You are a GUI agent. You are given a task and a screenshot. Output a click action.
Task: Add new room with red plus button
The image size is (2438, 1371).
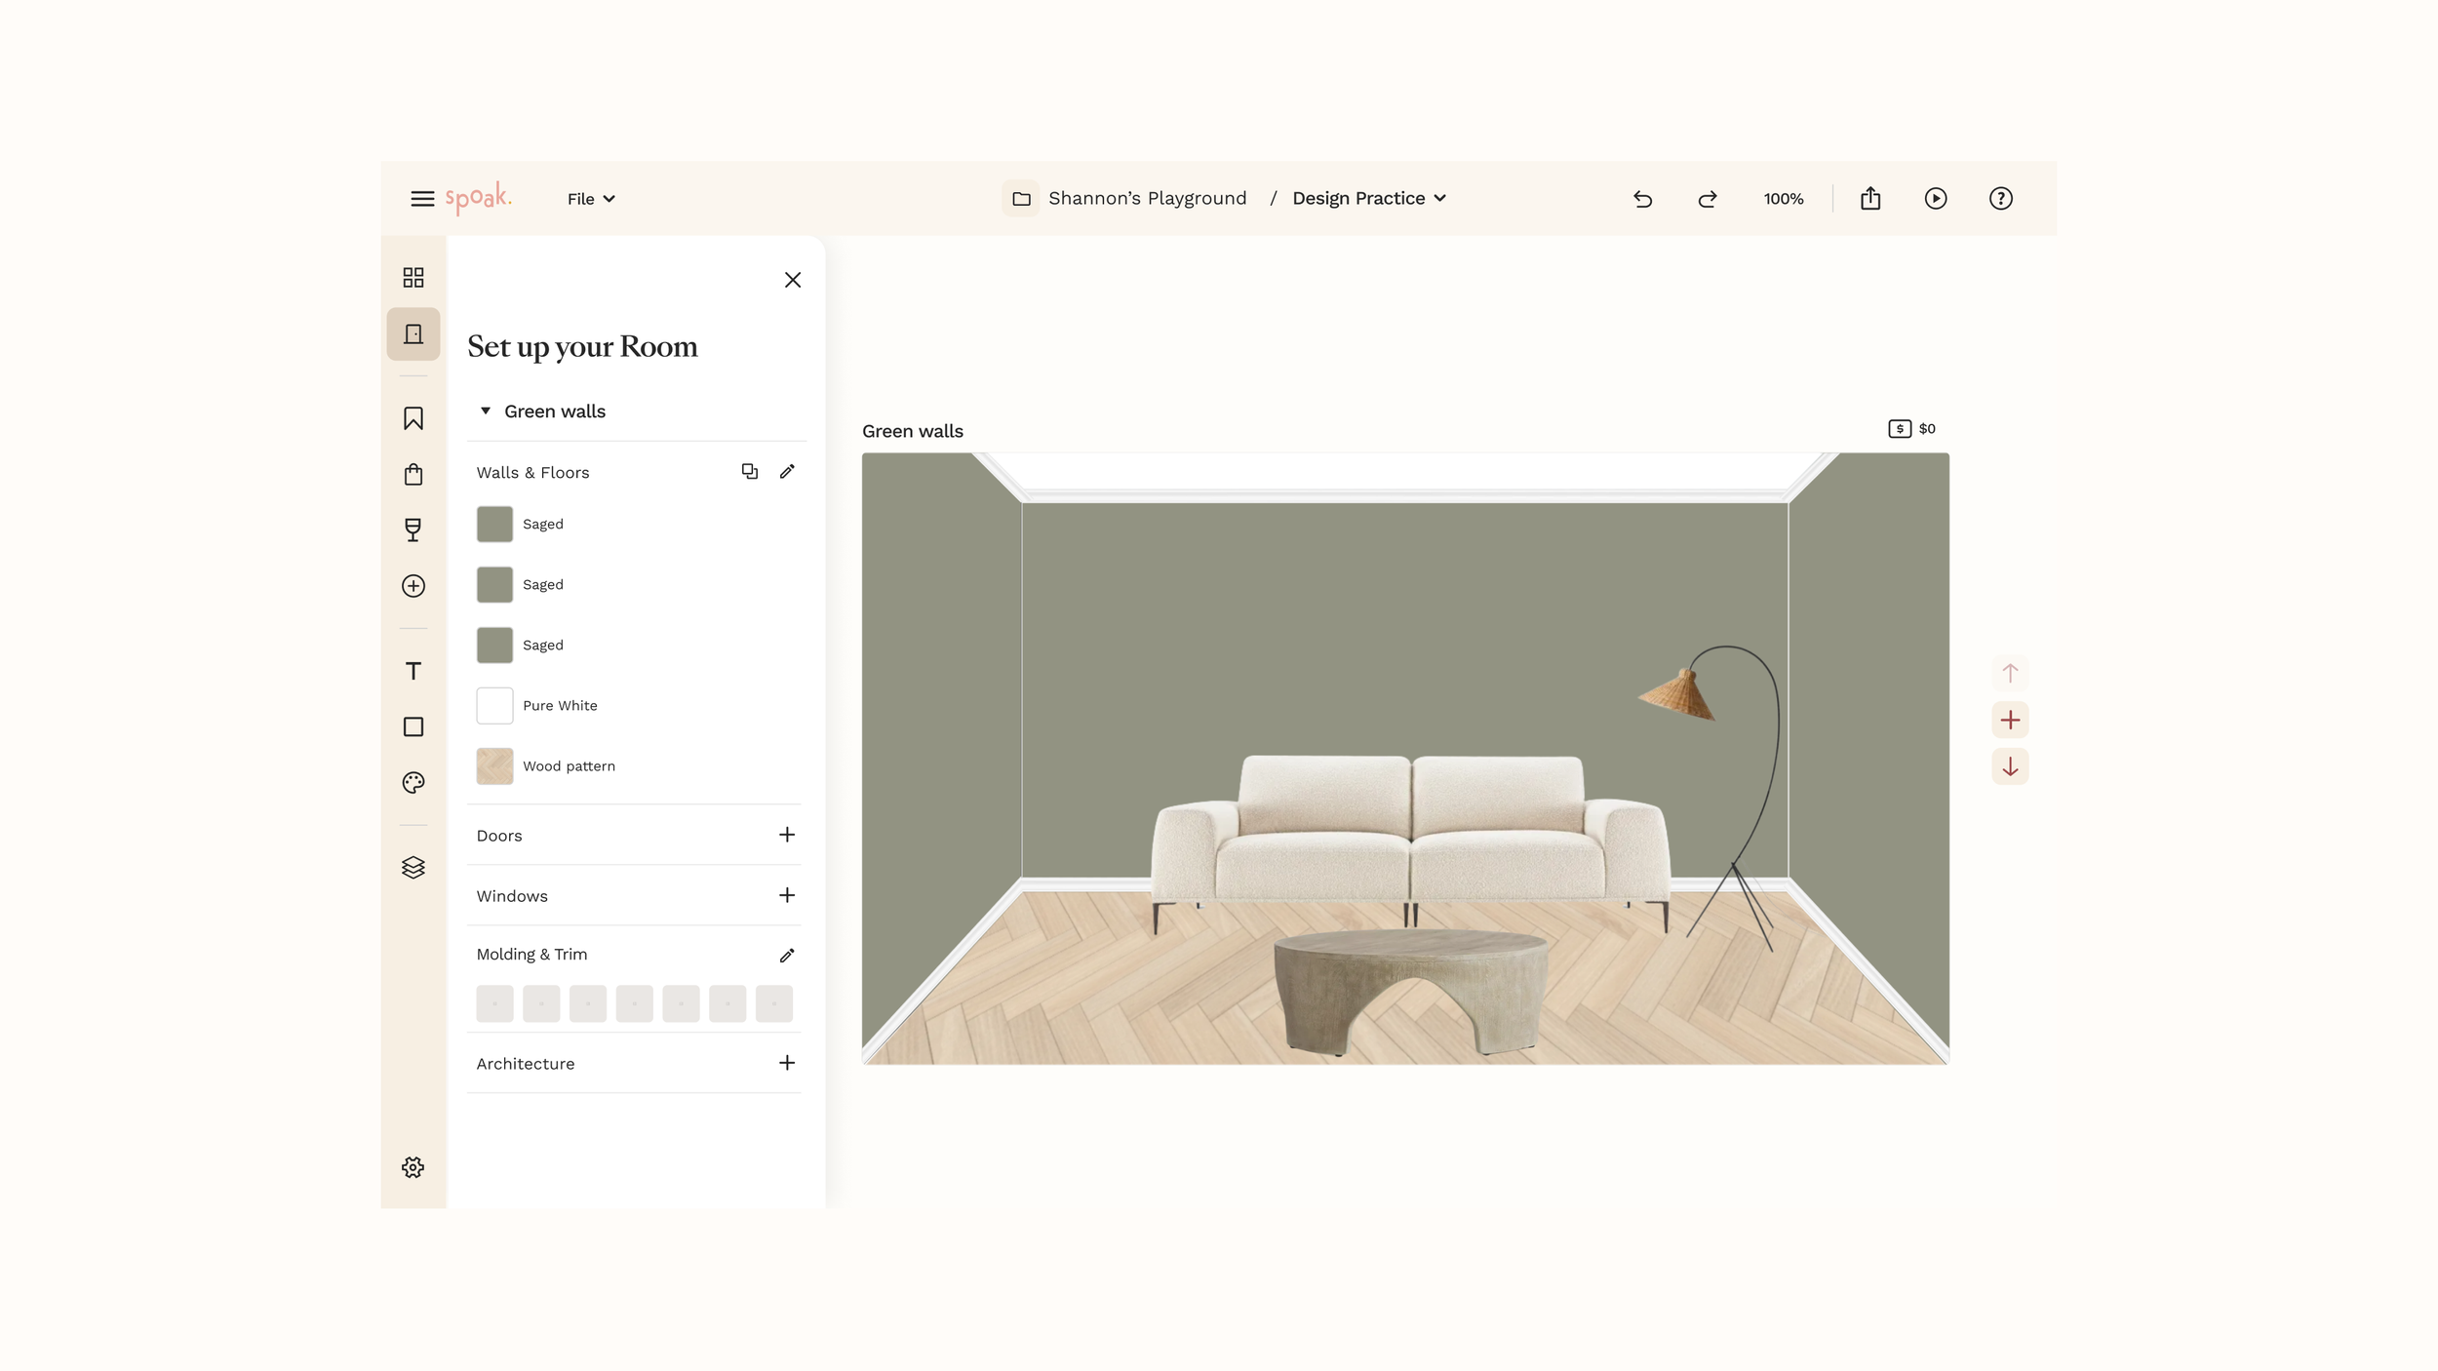(x=2010, y=721)
